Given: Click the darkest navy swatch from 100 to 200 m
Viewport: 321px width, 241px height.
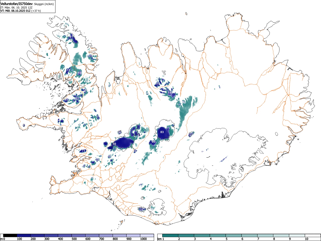Looking at the screenshot, I should click(x=24, y=235).
